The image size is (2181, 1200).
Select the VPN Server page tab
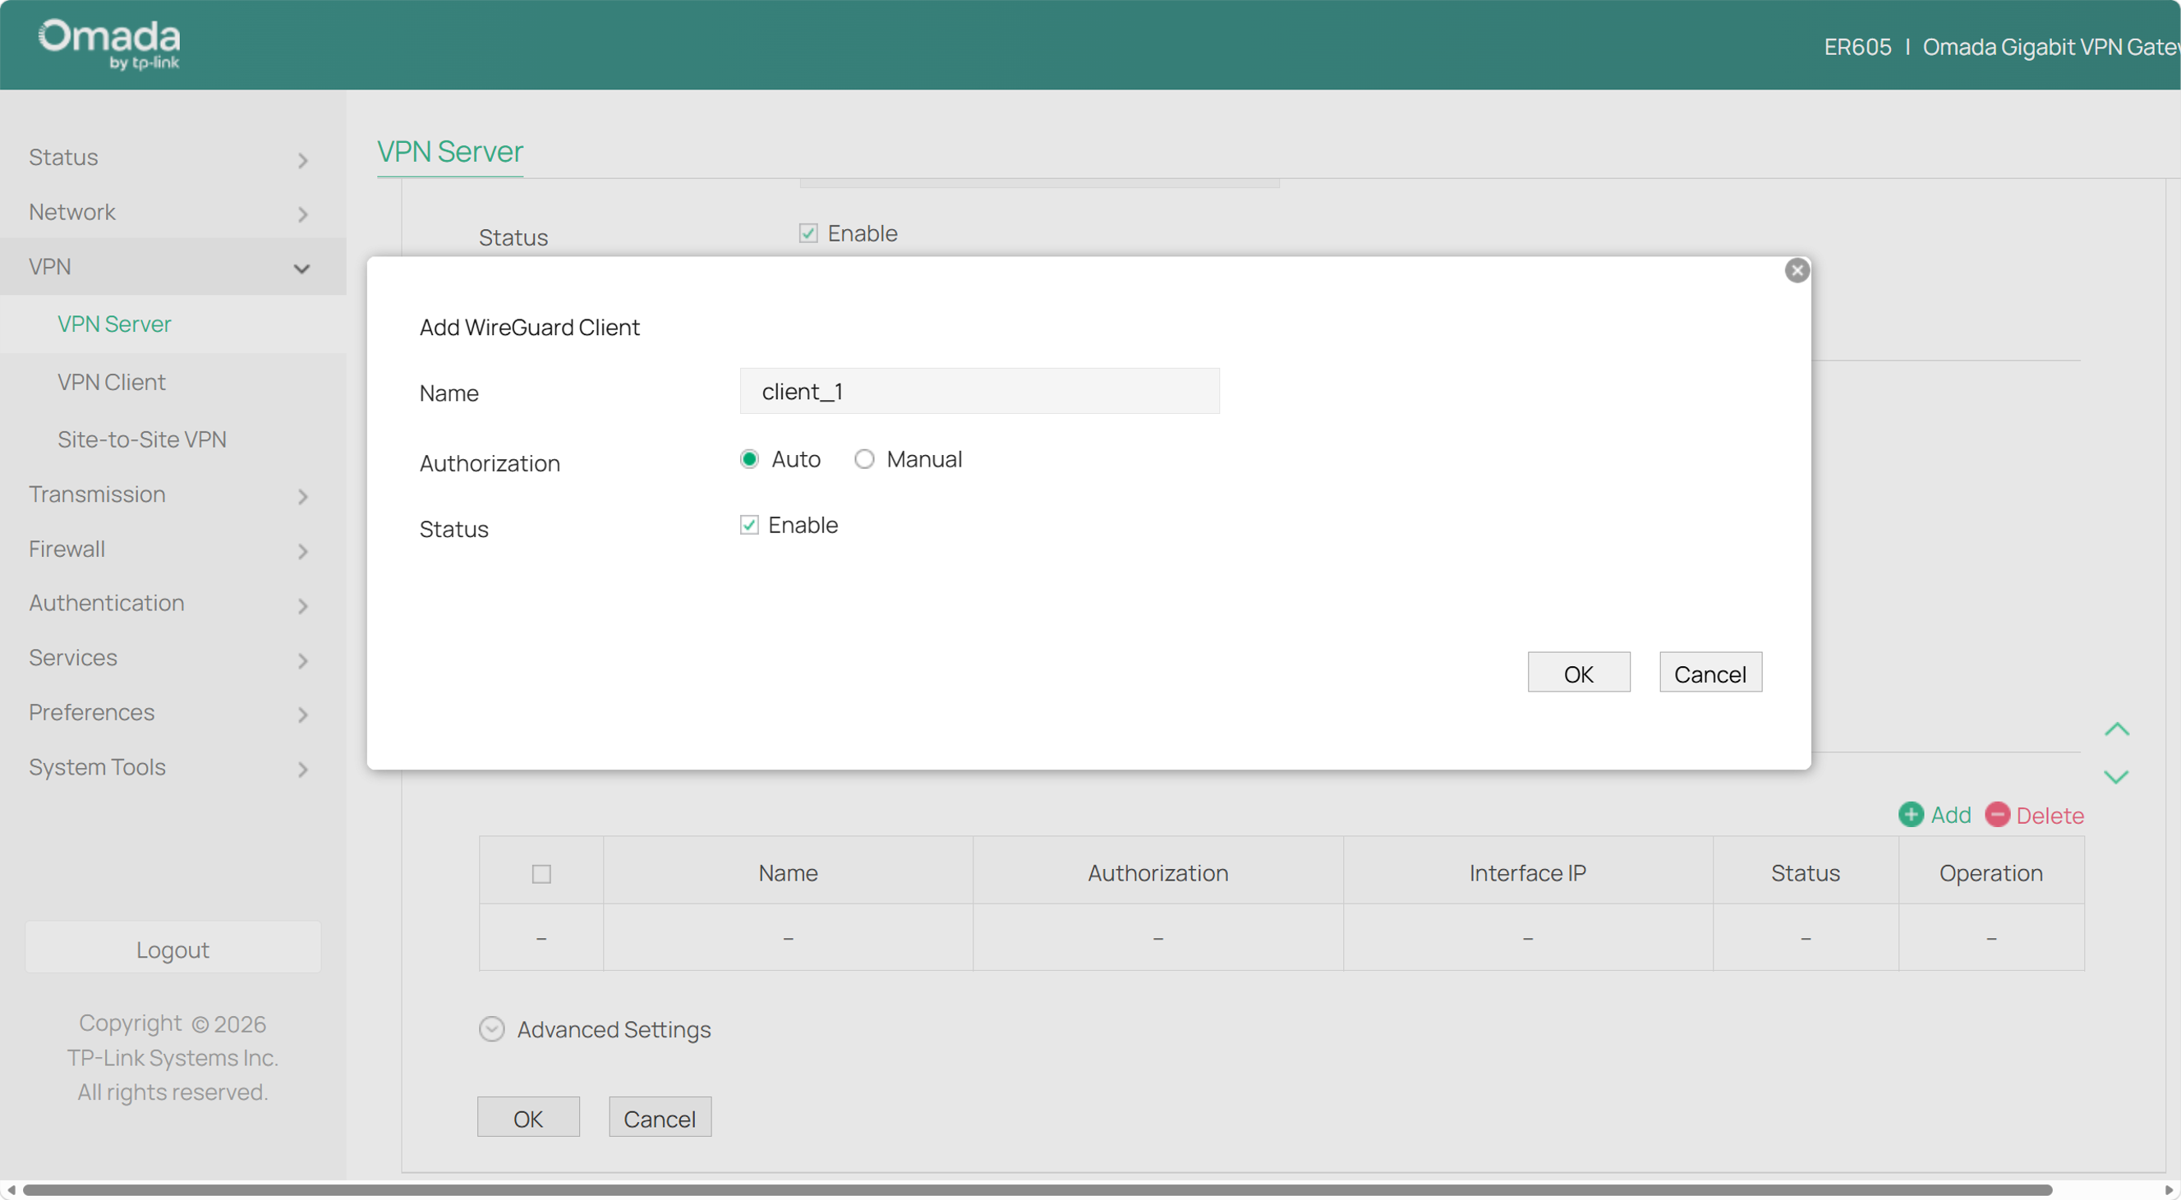click(x=449, y=151)
